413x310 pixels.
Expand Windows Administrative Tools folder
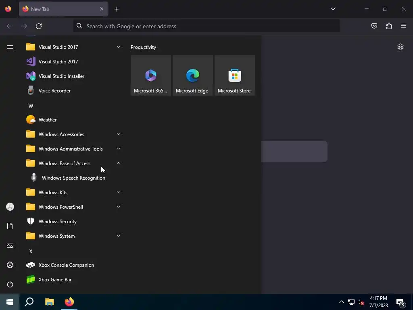pos(73,149)
